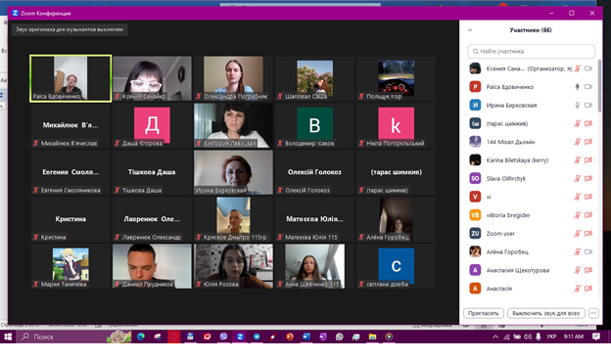Open more options ellipsis in participants panel
This screenshot has width=611, height=360.
pos(593,313)
